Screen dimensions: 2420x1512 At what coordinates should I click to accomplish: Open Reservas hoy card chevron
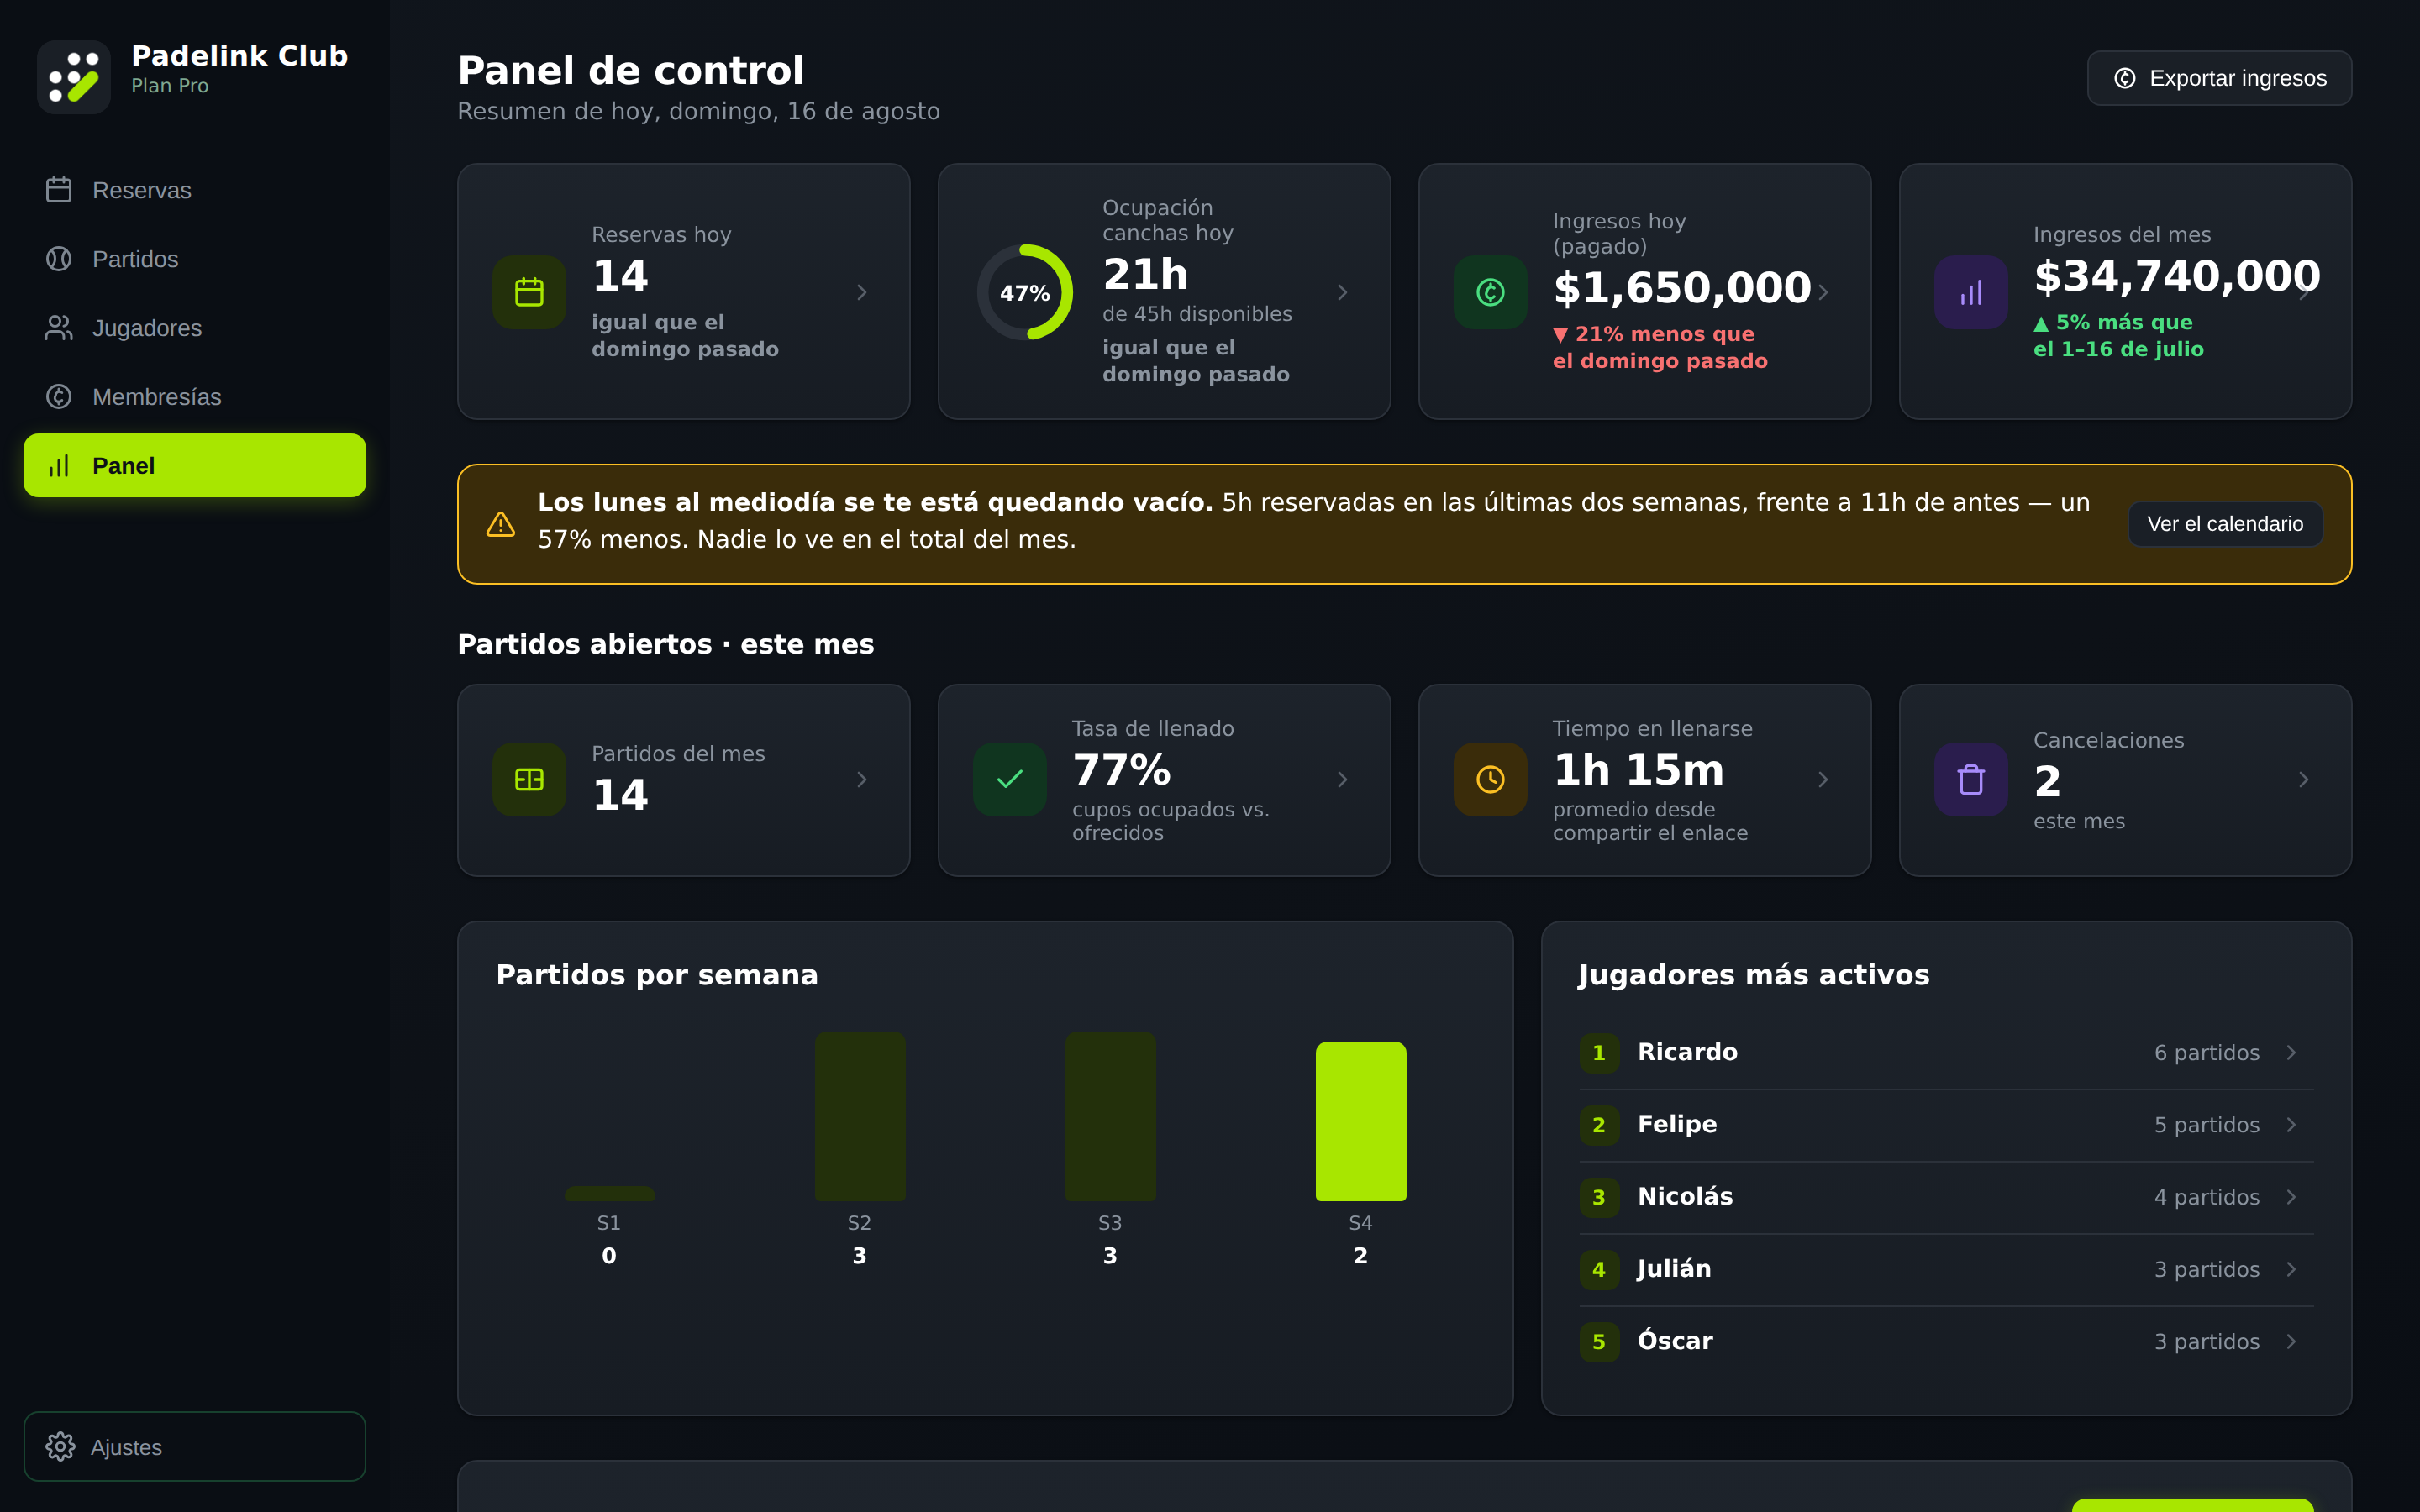[862, 292]
